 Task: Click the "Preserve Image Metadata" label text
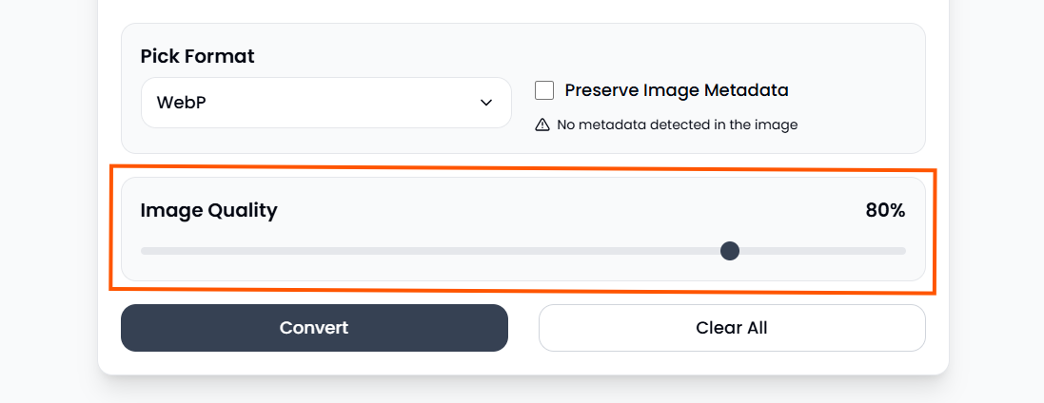click(676, 90)
